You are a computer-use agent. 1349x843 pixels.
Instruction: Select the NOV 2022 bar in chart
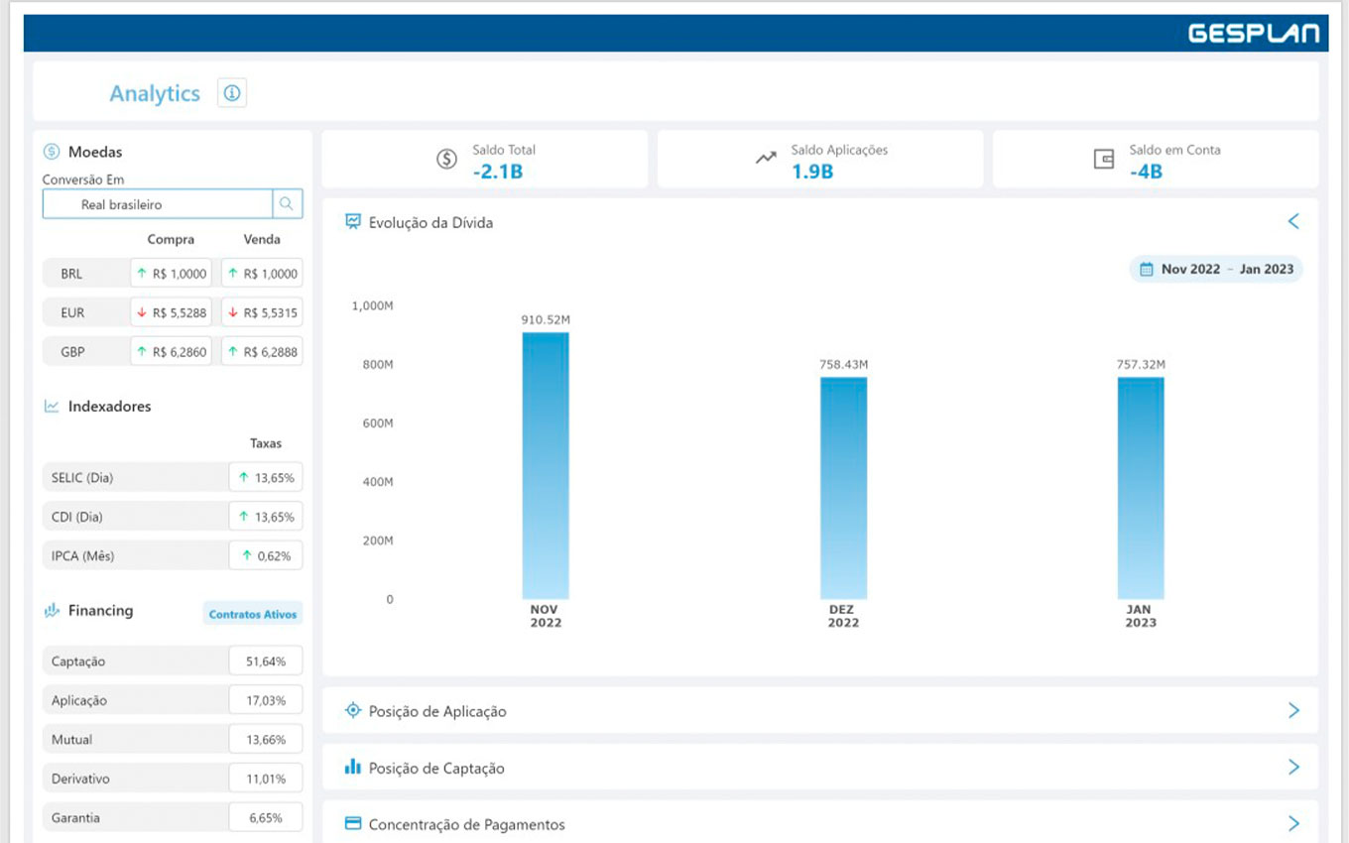coord(546,466)
